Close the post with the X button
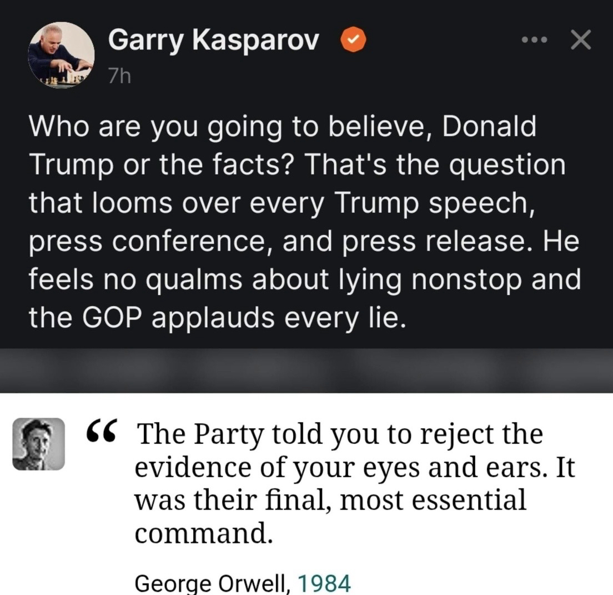The width and height of the screenshot is (613, 595). (x=580, y=41)
